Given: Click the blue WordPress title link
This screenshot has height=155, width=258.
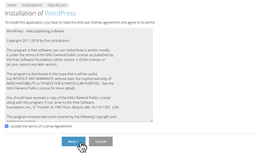Looking at the screenshot, I should coord(60,13).
